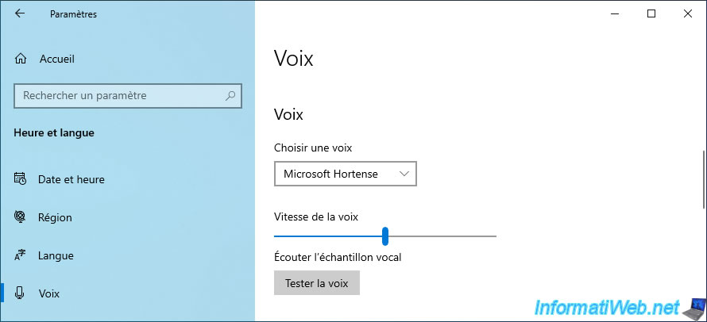The width and height of the screenshot is (707, 322).
Task: Open the Choisir une voix dropdown
Action: 345,174
